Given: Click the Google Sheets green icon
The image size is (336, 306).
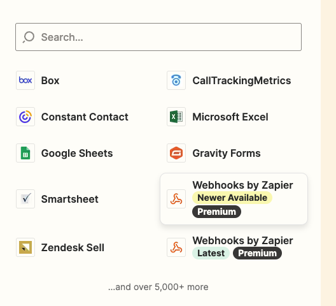Looking at the screenshot, I should pos(25,153).
